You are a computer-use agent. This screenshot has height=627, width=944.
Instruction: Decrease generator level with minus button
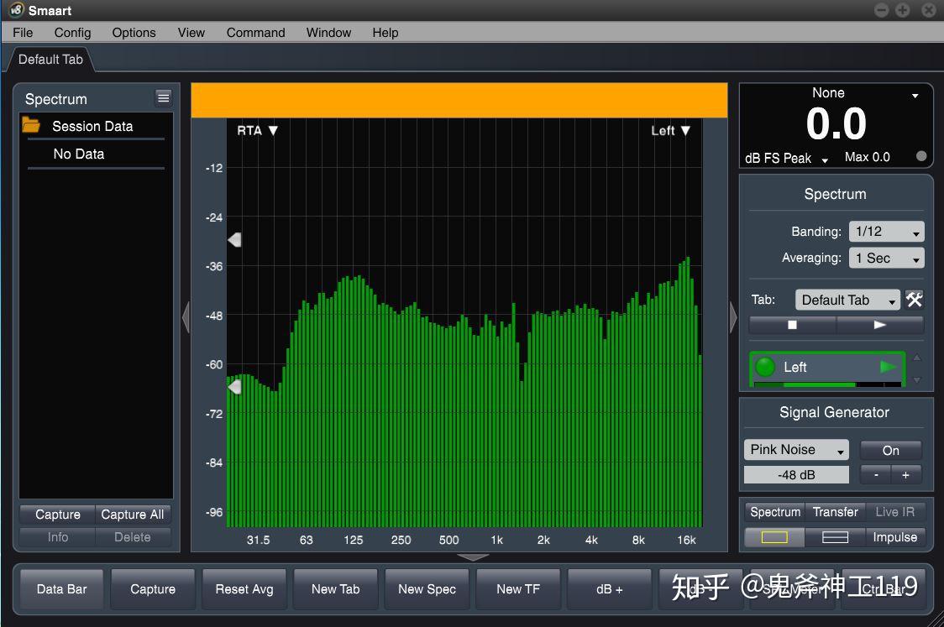tap(876, 475)
